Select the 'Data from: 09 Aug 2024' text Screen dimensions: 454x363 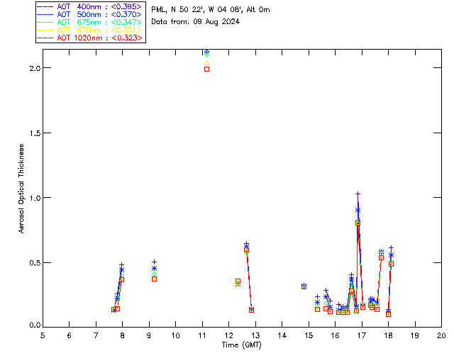(196, 22)
